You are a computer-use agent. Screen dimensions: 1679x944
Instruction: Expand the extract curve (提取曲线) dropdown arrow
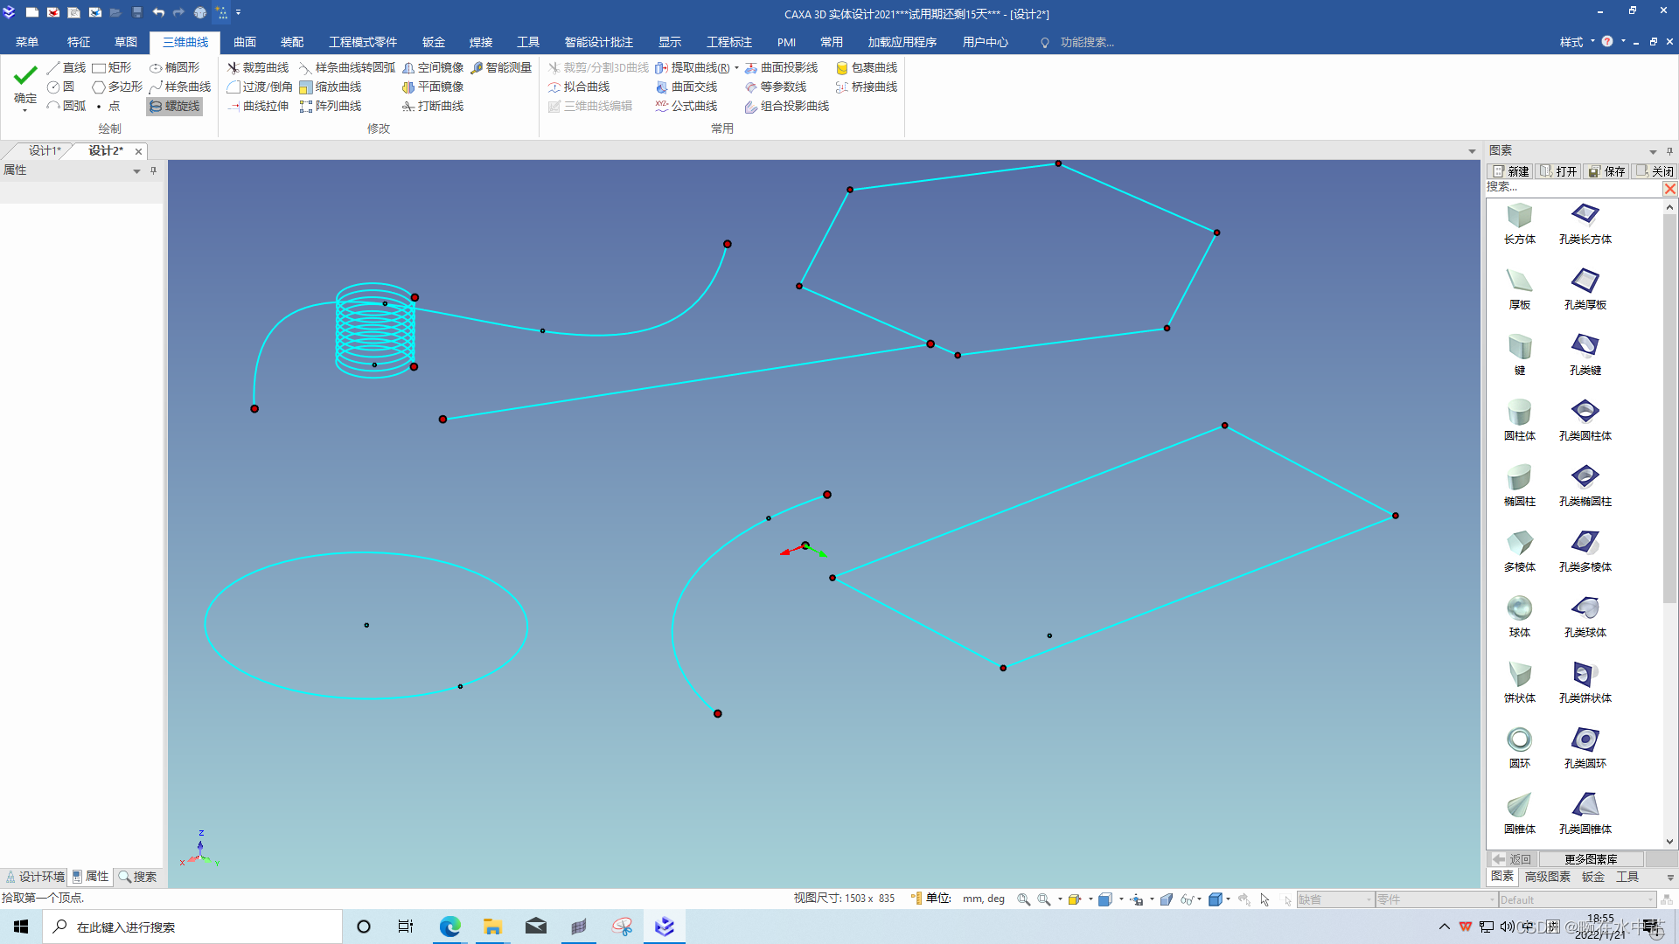click(736, 67)
